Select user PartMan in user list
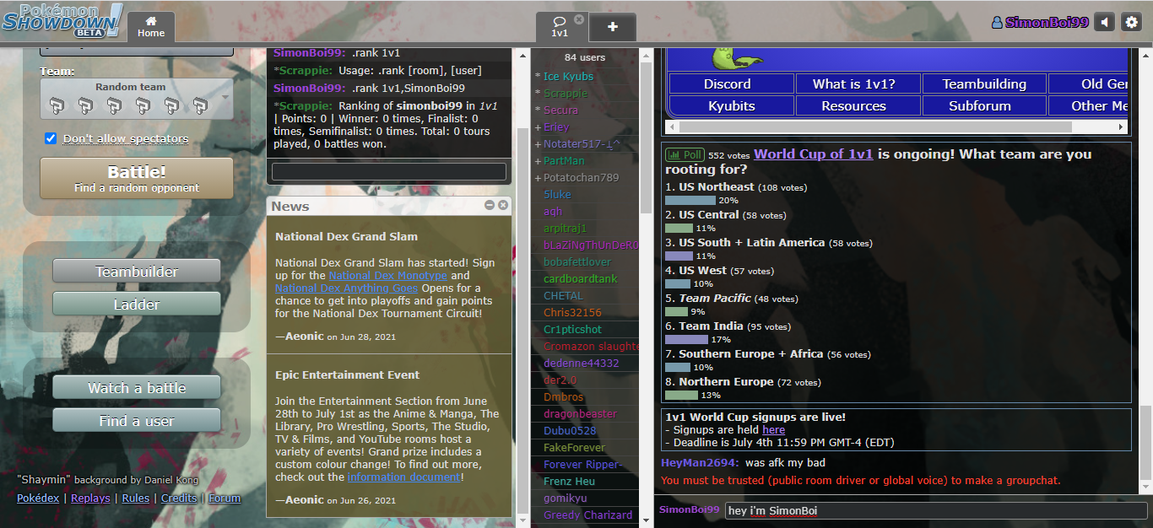The height and width of the screenshot is (528, 1153). tap(584, 161)
